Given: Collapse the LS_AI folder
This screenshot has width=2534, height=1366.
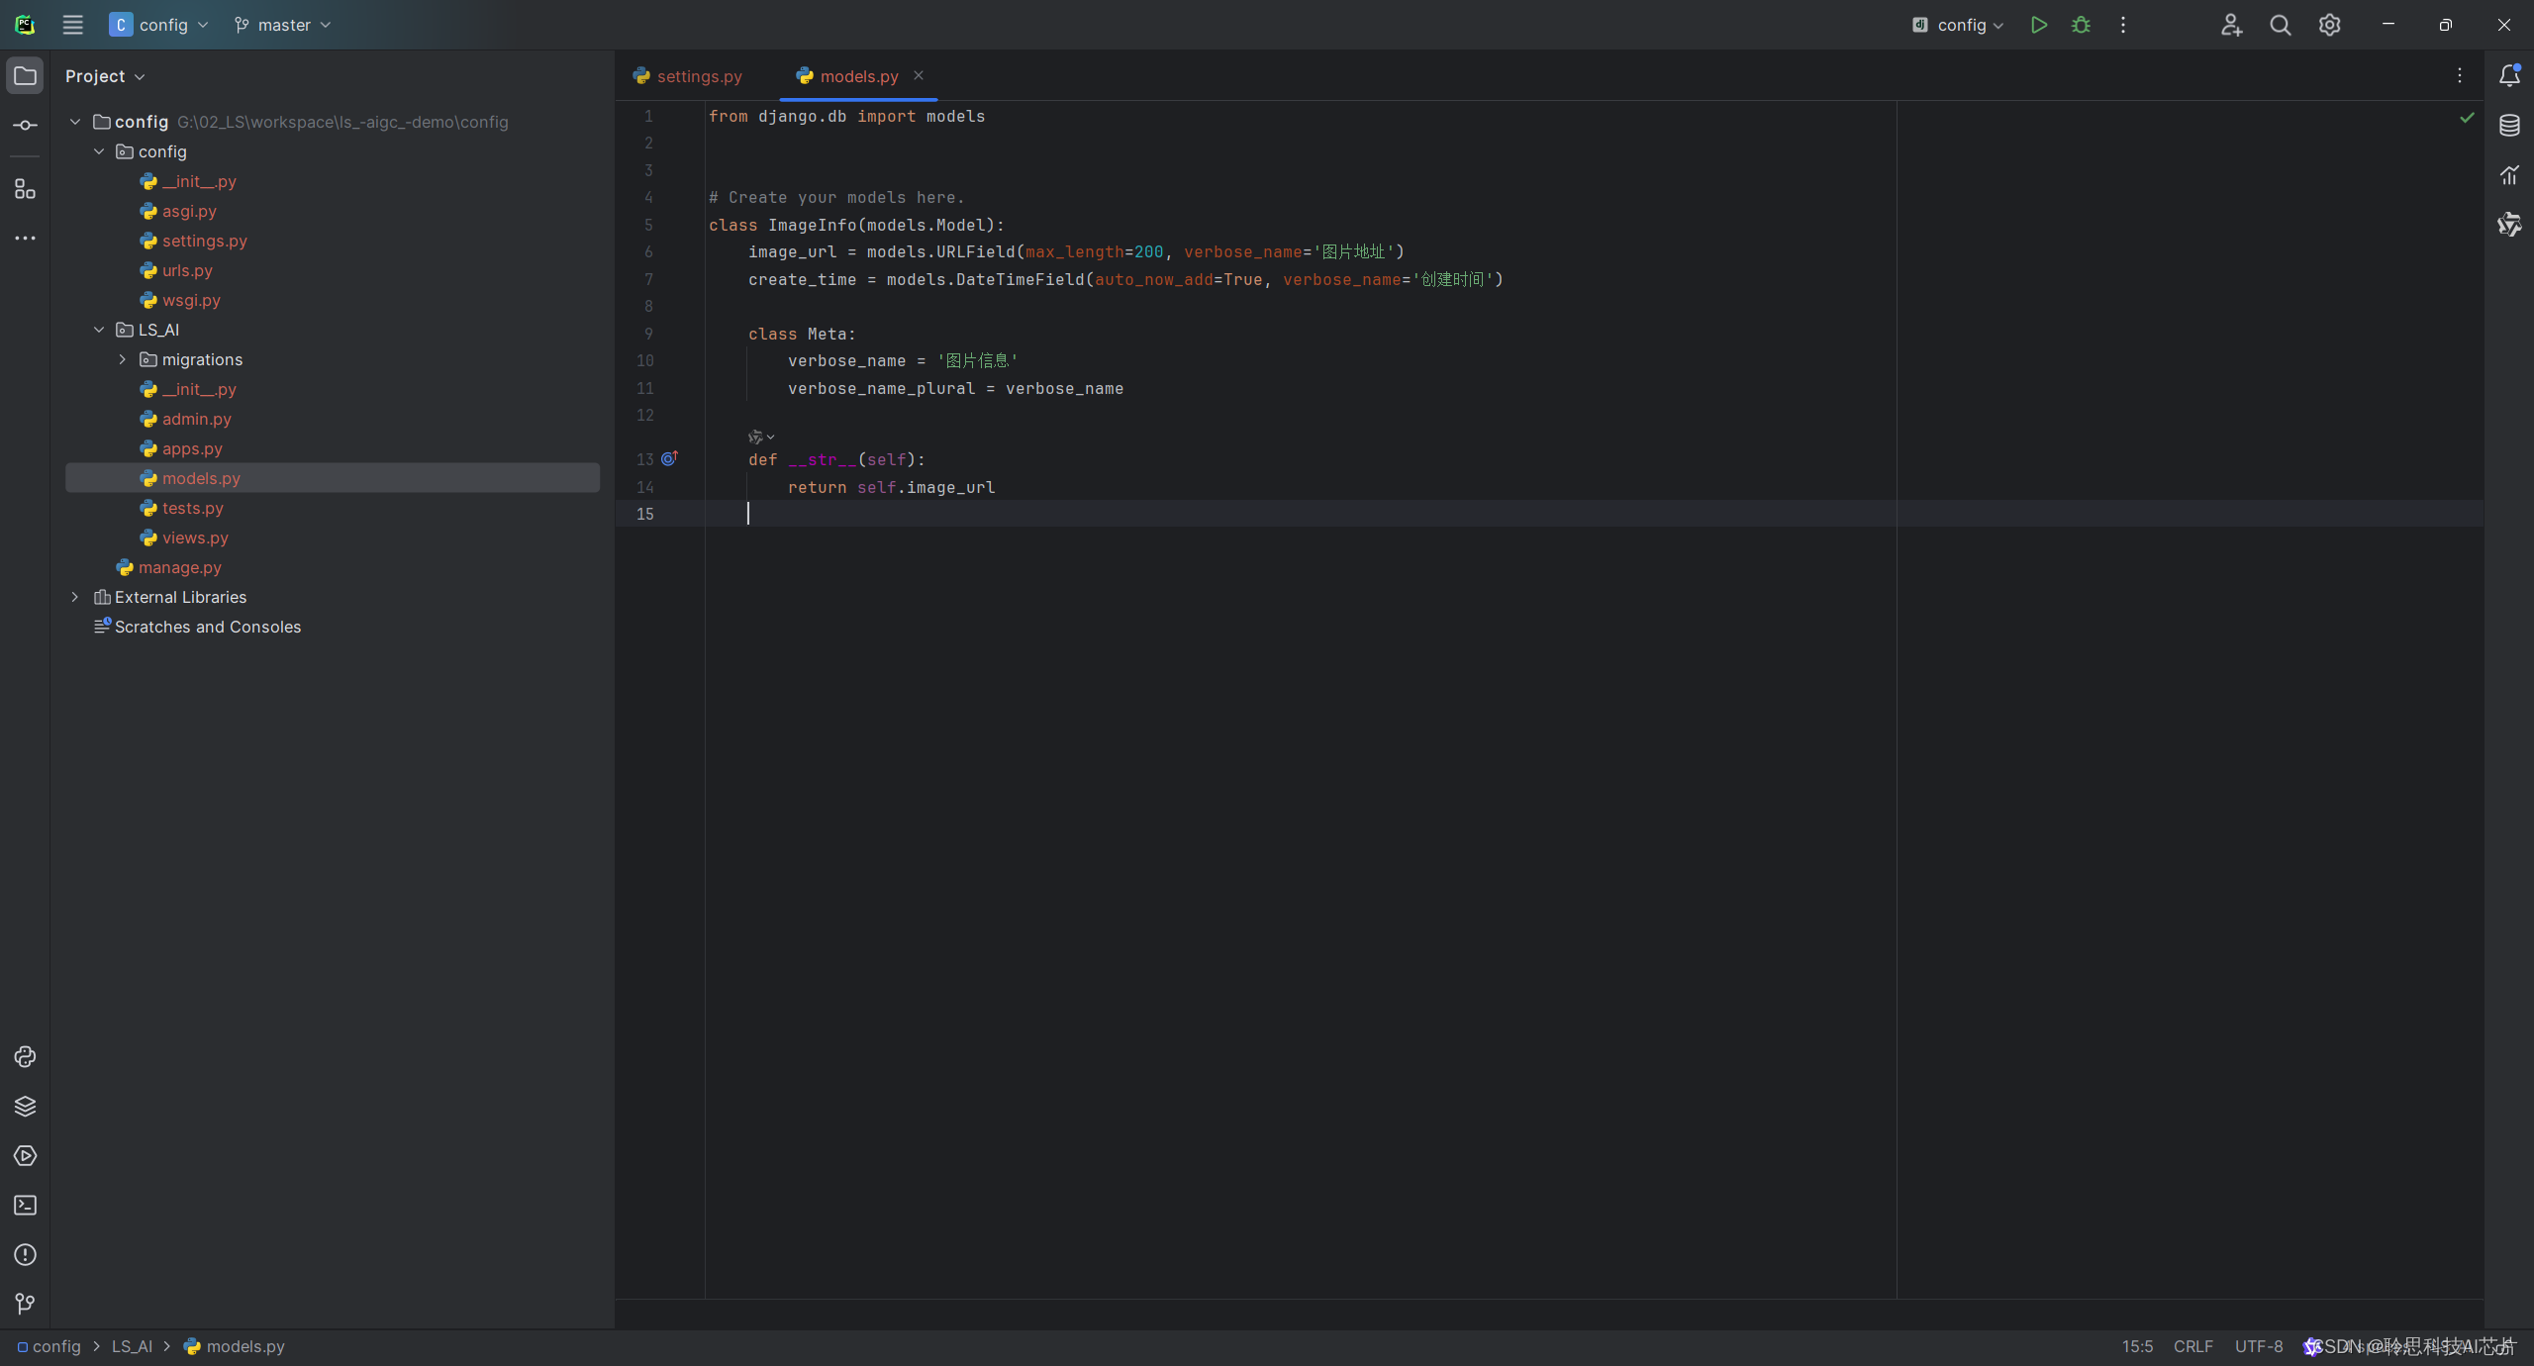Looking at the screenshot, I should [x=99, y=330].
